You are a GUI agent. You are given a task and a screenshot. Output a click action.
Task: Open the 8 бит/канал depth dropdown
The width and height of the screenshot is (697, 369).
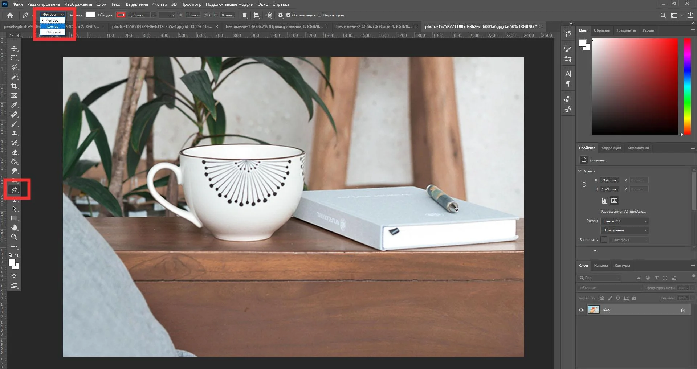click(x=625, y=230)
